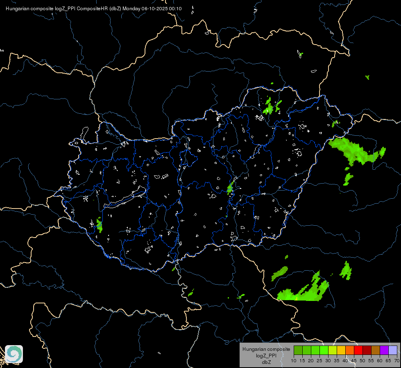Click the legend scale value '50'

tap(362, 361)
